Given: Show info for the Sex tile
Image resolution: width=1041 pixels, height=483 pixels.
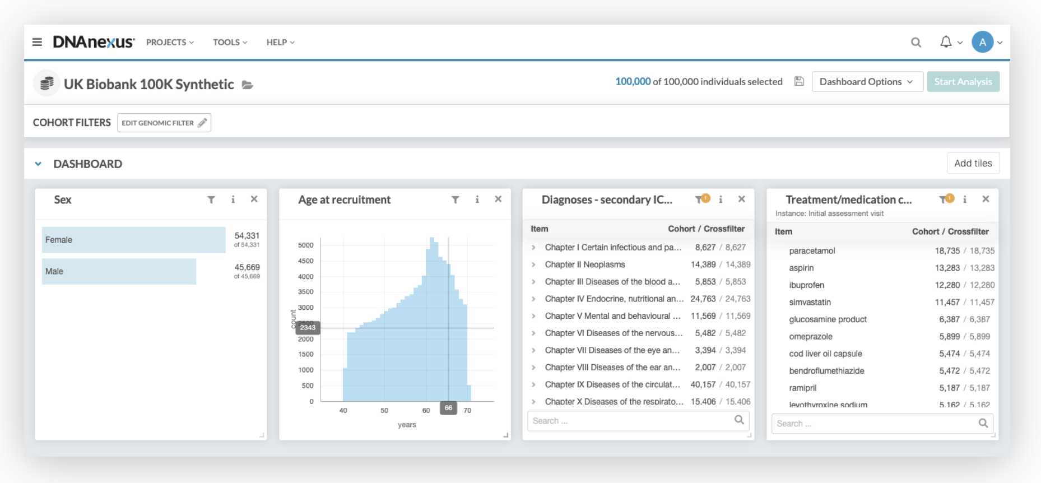Looking at the screenshot, I should point(233,199).
